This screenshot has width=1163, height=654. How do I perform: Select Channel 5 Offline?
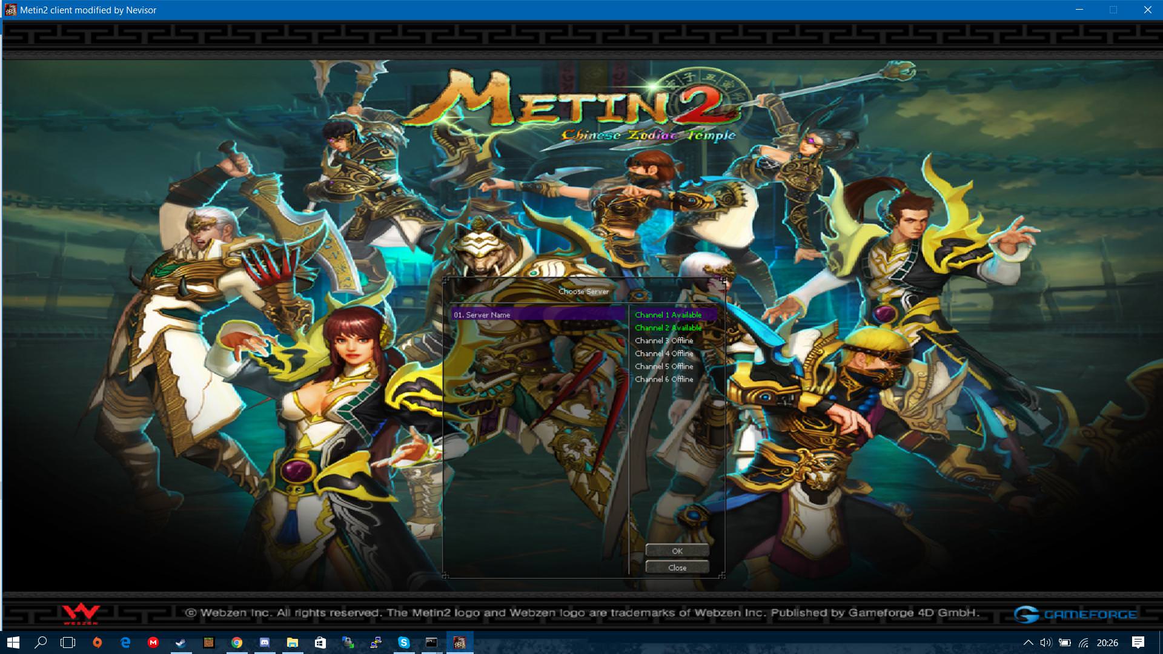pos(664,366)
